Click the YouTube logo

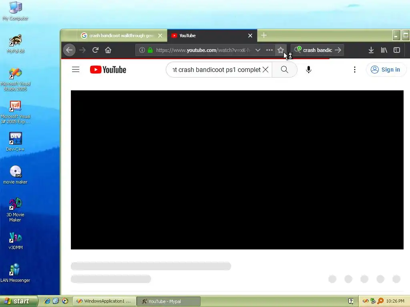(108, 70)
